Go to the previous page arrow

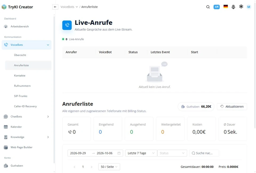[x=74, y=167]
